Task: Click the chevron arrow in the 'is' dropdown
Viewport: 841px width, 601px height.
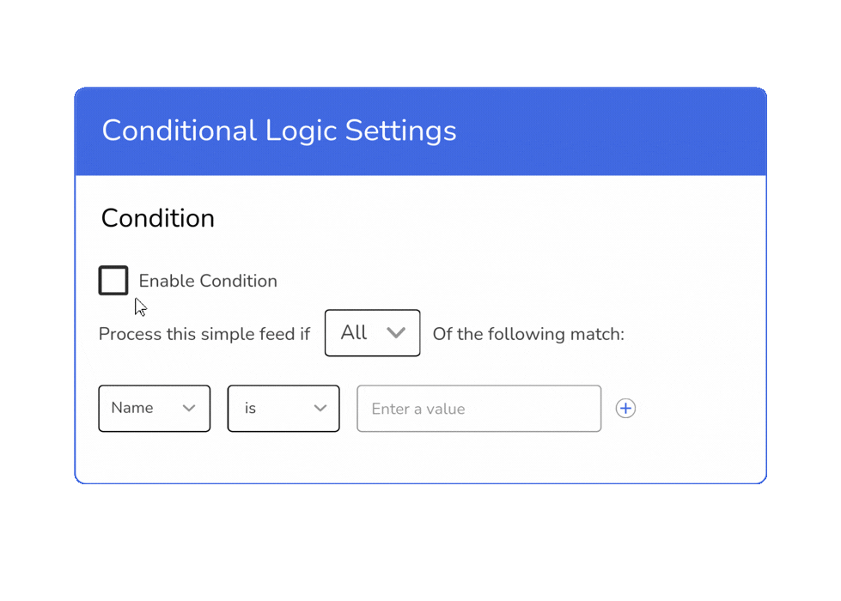Action: point(320,409)
